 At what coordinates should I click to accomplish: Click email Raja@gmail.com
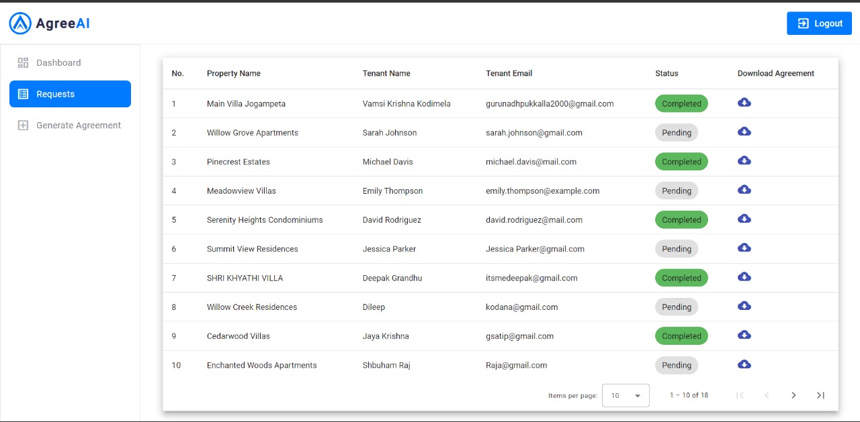(x=517, y=366)
